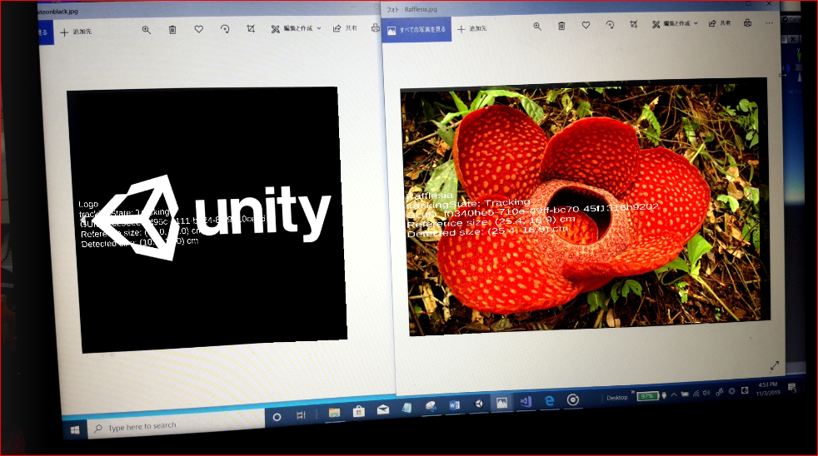
Task: Select the crop tool in Rafflesia.jpg window
Action: tap(633, 24)
